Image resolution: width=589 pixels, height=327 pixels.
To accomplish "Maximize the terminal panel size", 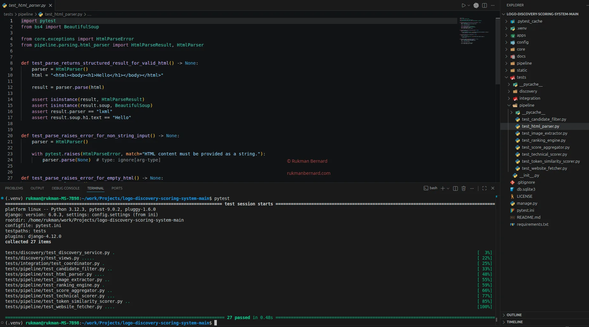I will (x=484, y=188).
